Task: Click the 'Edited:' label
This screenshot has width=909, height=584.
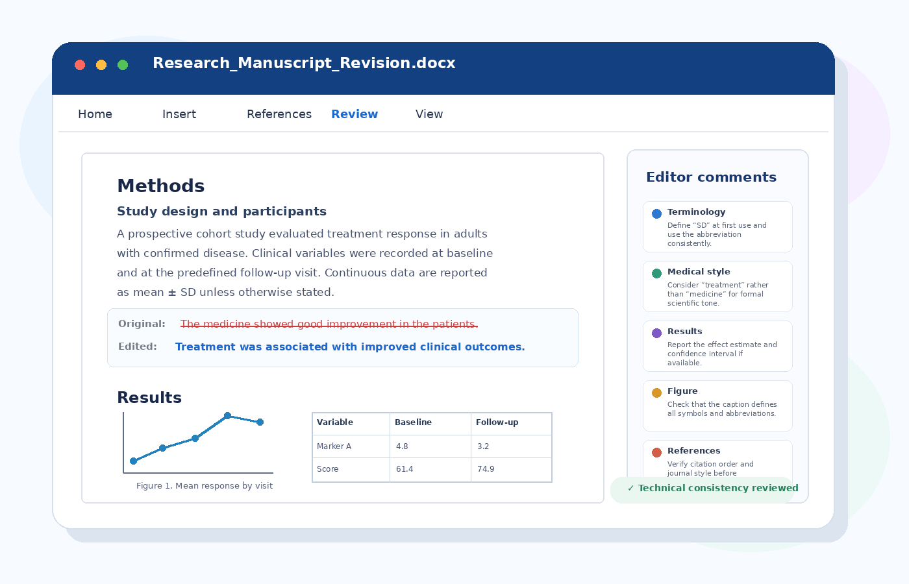Action: (138, 347)
